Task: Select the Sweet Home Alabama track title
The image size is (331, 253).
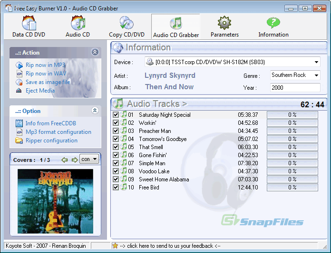Action: click(x=164, y=179)
